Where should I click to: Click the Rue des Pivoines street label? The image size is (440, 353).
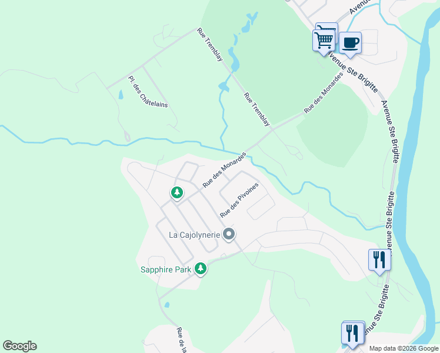click(239, 200)
